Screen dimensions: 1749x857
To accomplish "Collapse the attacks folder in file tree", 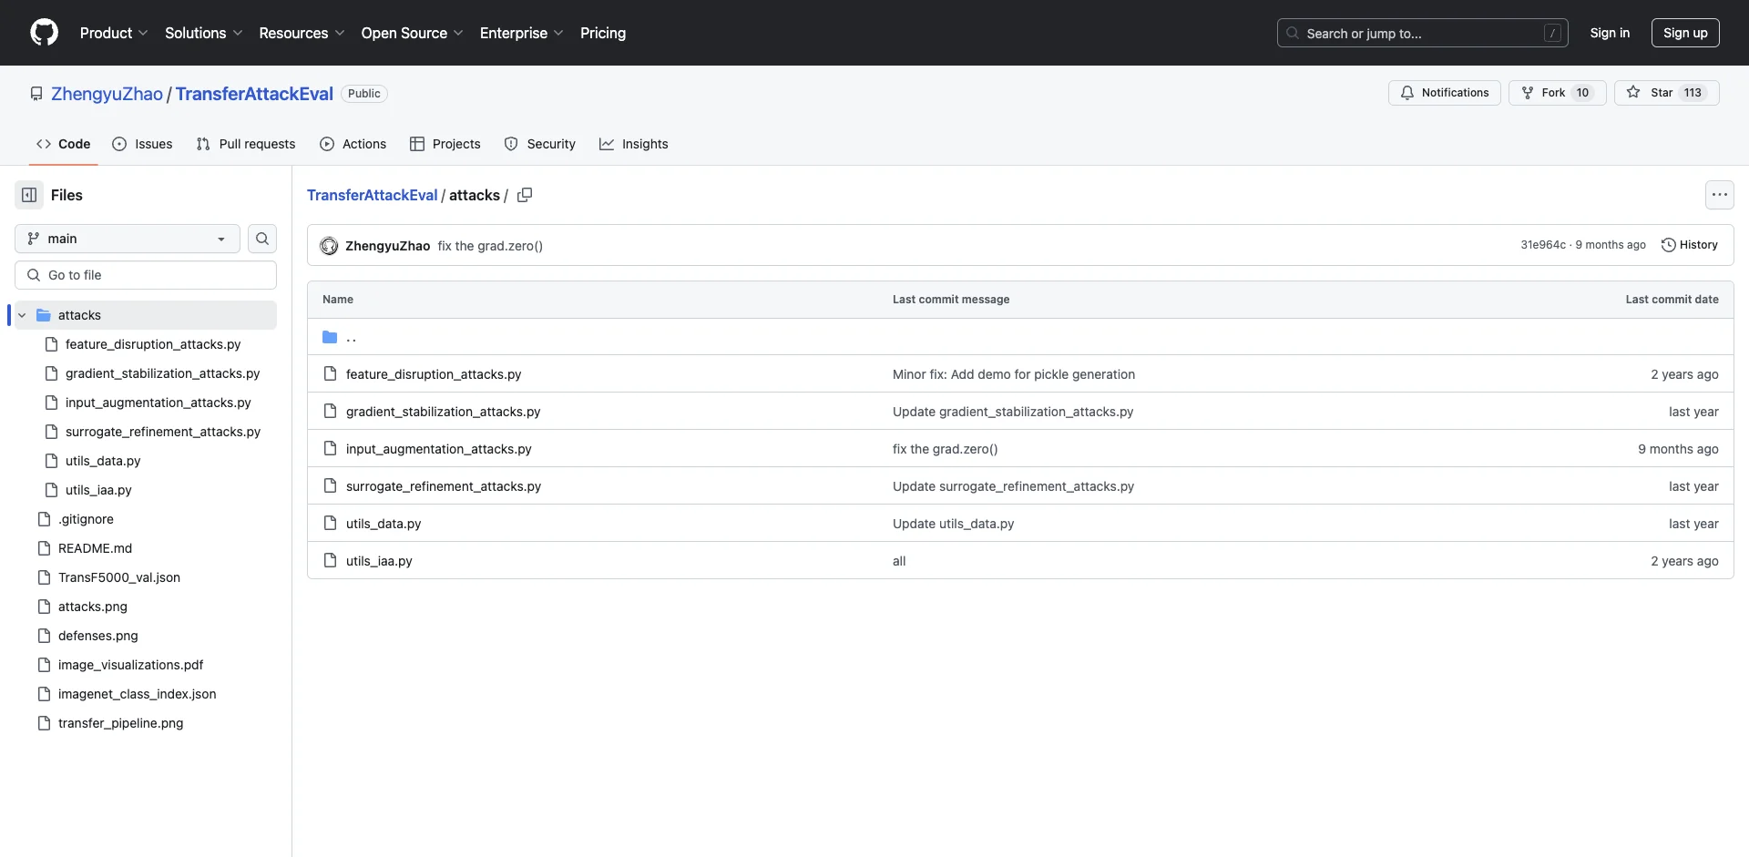I will pos(22,315).
